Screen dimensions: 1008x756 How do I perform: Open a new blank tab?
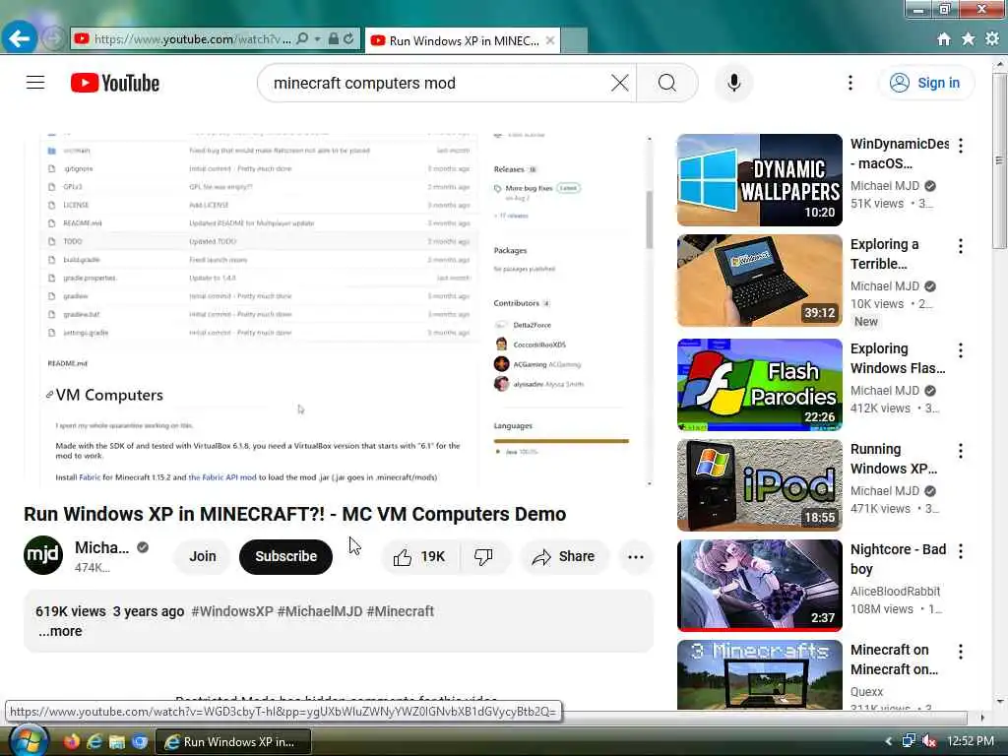[x=574, y=40]
